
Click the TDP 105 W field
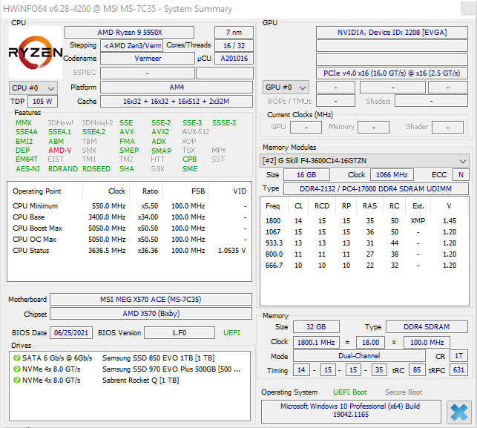[42, 102]
